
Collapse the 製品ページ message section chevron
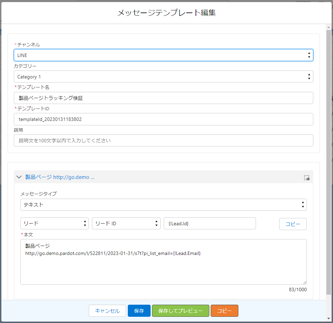pyautogui.click(x=19, y=177)
